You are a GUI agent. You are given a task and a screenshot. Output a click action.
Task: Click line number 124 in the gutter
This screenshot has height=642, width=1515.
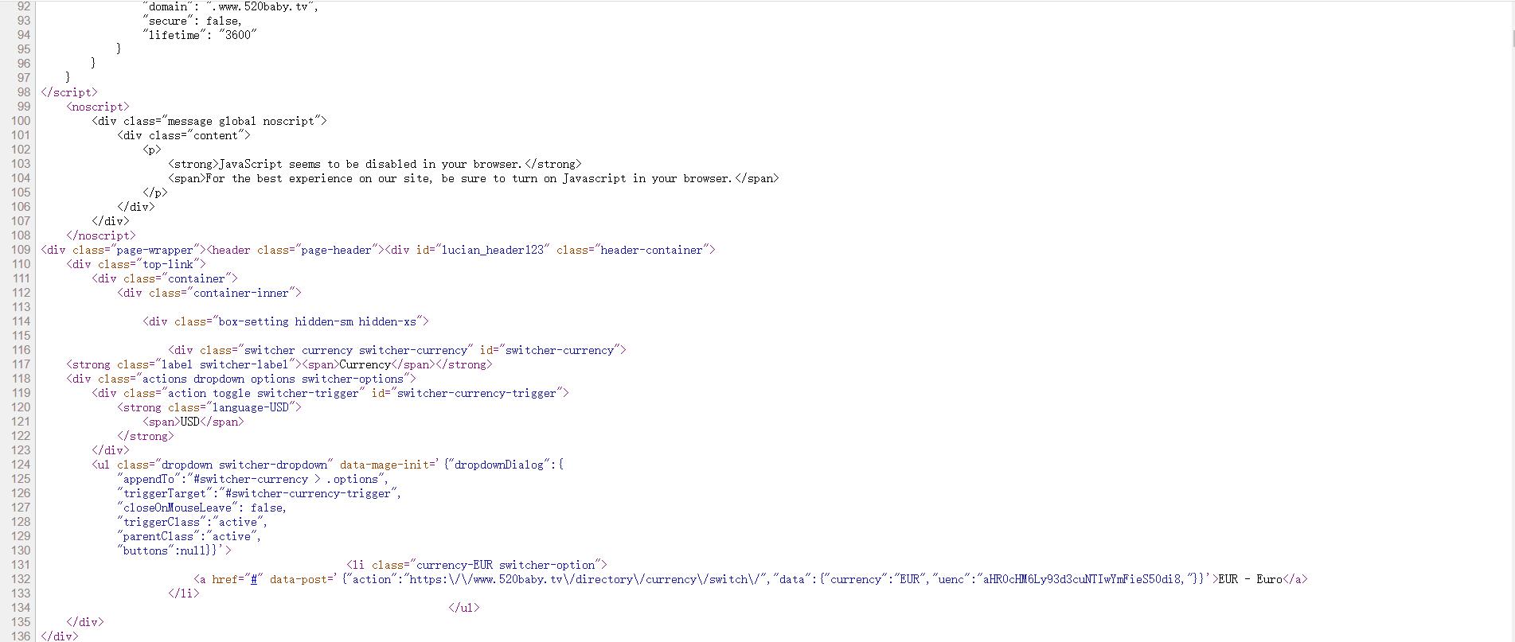tap(21, 465)
